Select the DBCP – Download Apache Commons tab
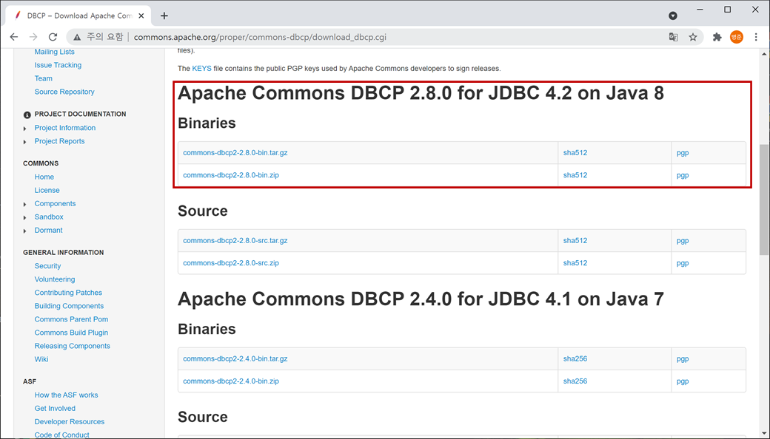 [x=78, y=16]
